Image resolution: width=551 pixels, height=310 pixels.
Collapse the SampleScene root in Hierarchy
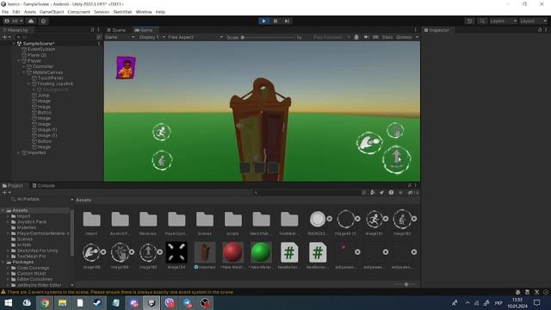pyautogui.click(x=14, y=44)
